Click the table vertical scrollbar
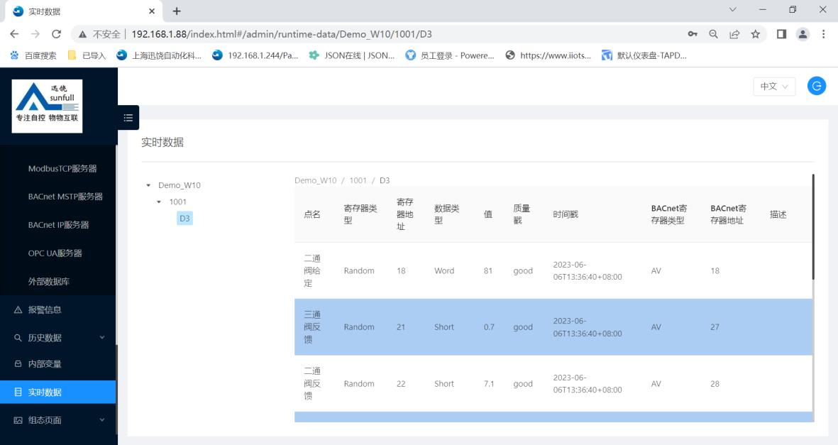 tap(813, 226)
